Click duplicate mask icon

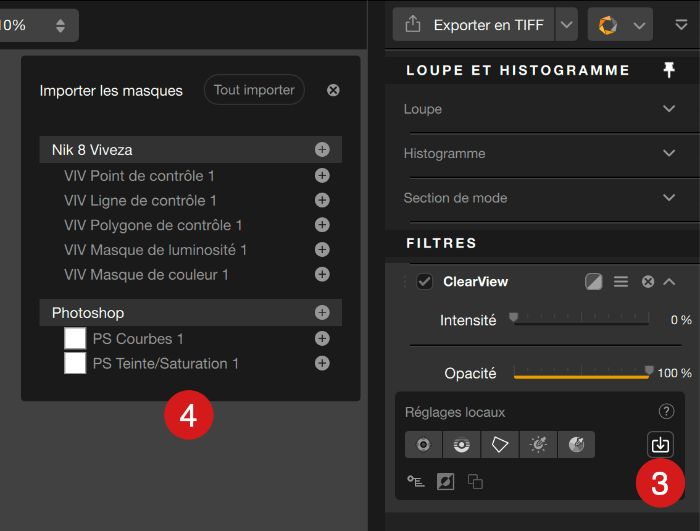475,482
